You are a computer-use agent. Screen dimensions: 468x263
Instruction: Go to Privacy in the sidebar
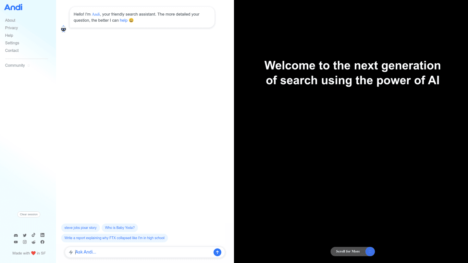tap(11, 28)
